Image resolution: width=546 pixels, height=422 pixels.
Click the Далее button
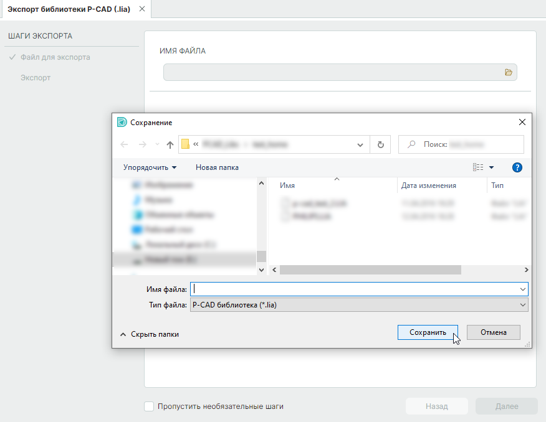click(x=507, y=406)
